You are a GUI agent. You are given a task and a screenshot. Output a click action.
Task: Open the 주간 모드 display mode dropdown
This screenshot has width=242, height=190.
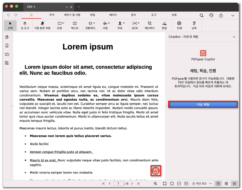[x=201, y=184]
